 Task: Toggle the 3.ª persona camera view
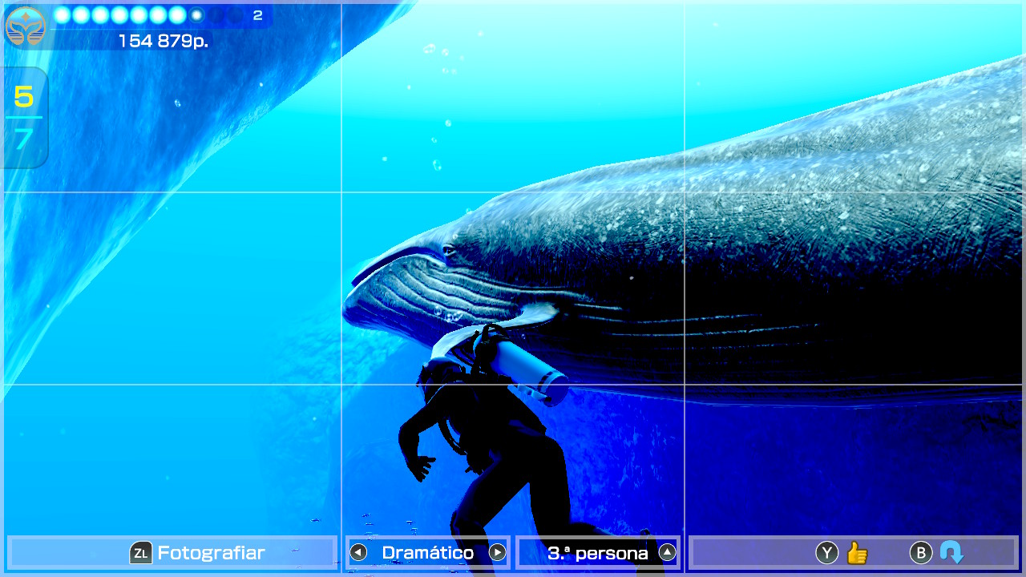tap(597, 553)
